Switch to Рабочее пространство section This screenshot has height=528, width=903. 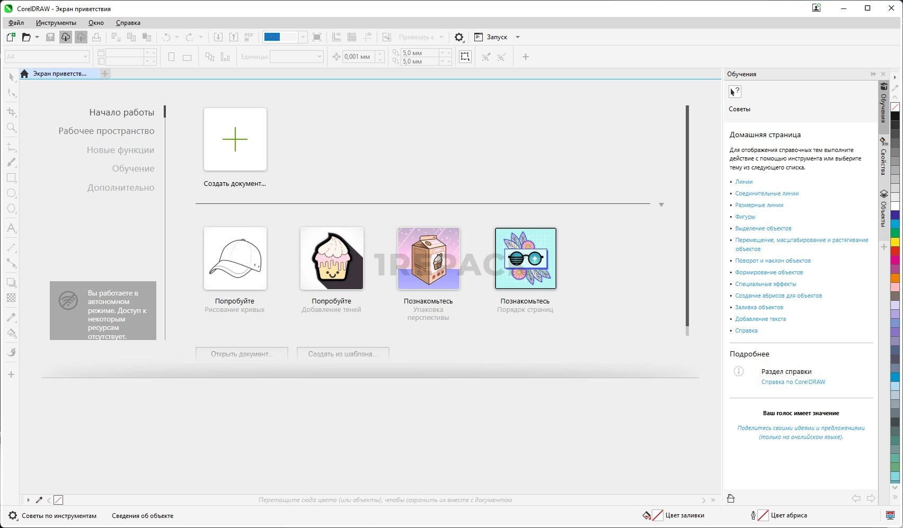106,131
